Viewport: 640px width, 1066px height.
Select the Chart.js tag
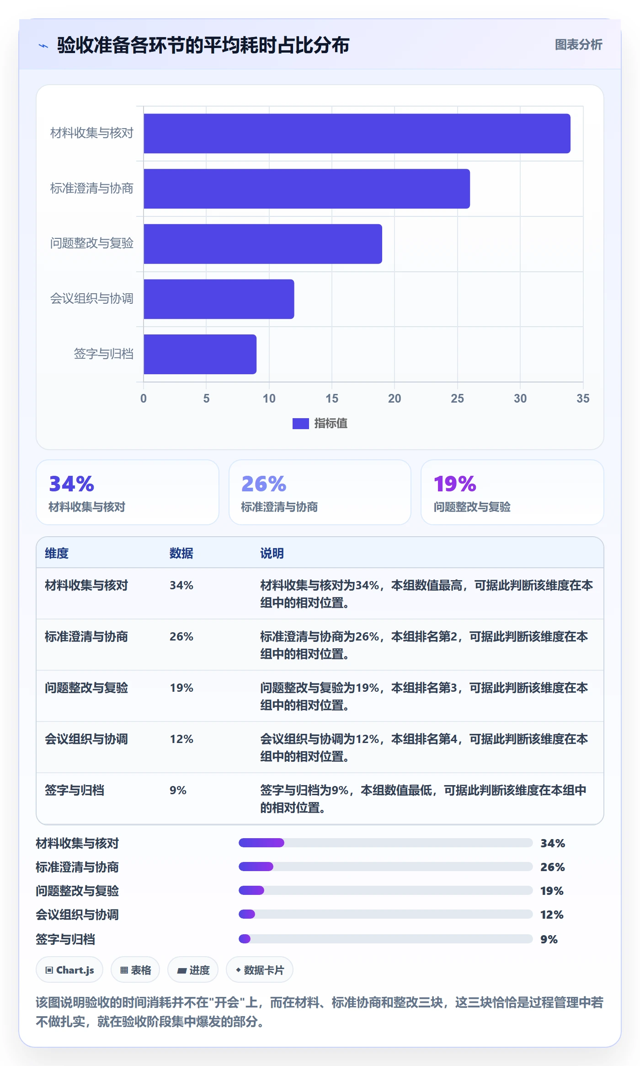[x=69, y=969]
